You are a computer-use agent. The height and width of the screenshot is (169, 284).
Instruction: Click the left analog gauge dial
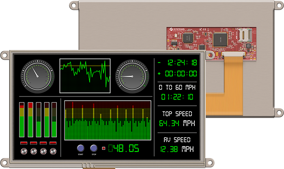37,76
